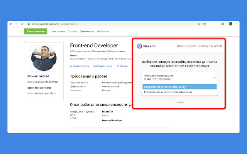Open the Отклики tab
Screen dimensions: 247x154
[x=72, y=32]
